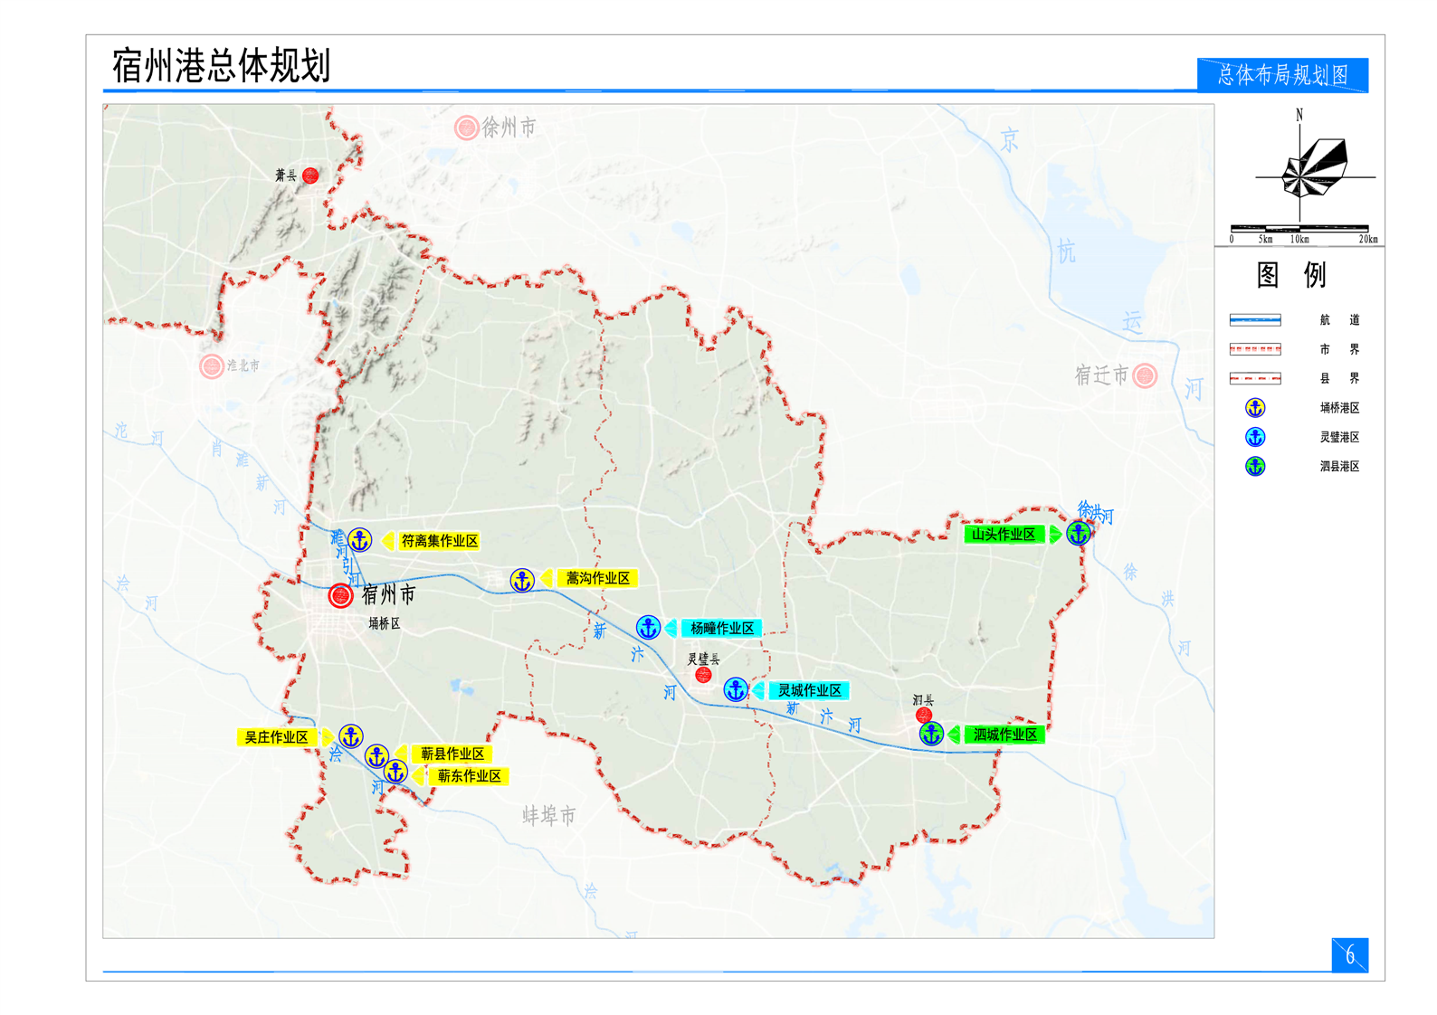Screen dimensions: 1437x1015
Task: Click the 埇桥港区 legend anchor icon
Action: 1254,408
